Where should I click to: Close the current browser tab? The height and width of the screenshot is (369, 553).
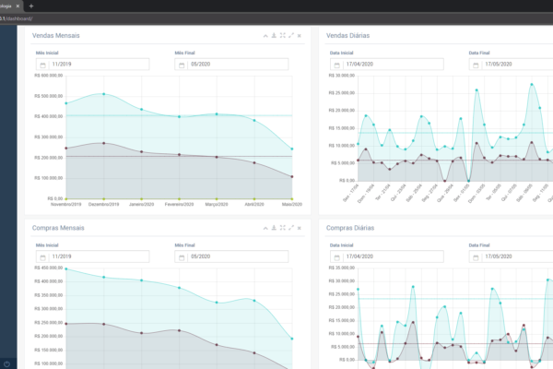tap(18, 6)
